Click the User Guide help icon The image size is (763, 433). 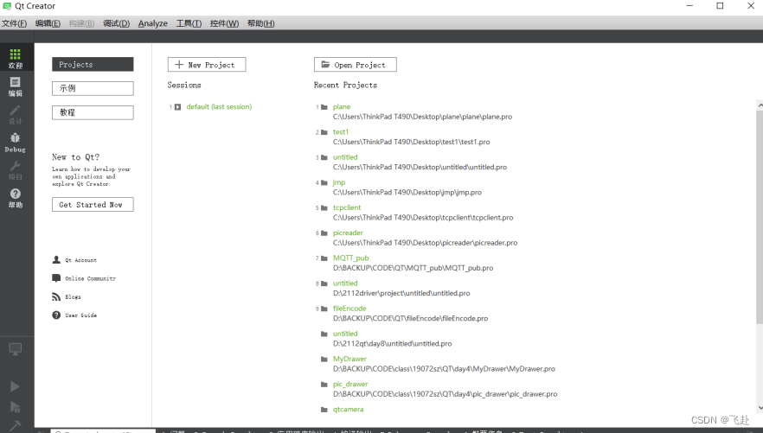(56, 315)
